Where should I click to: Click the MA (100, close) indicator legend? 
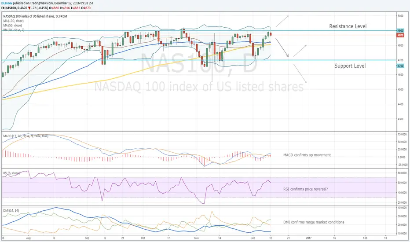13,21
